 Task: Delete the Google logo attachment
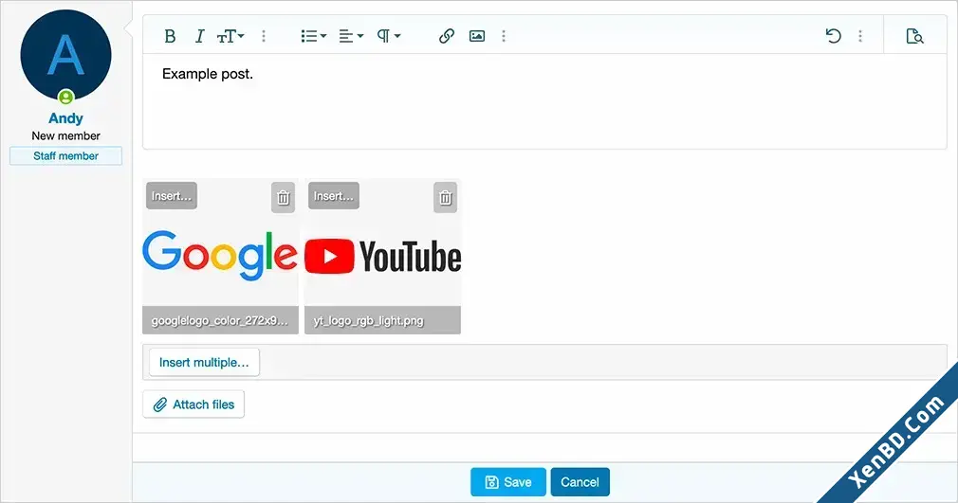pyautogui.click(x=284, y=198)
